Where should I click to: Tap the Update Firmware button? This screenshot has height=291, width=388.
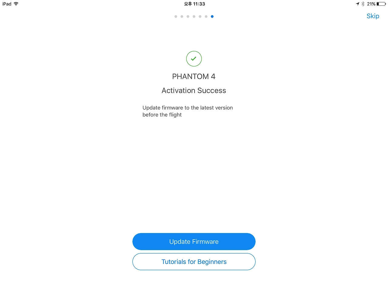click(x=194, y=242)
